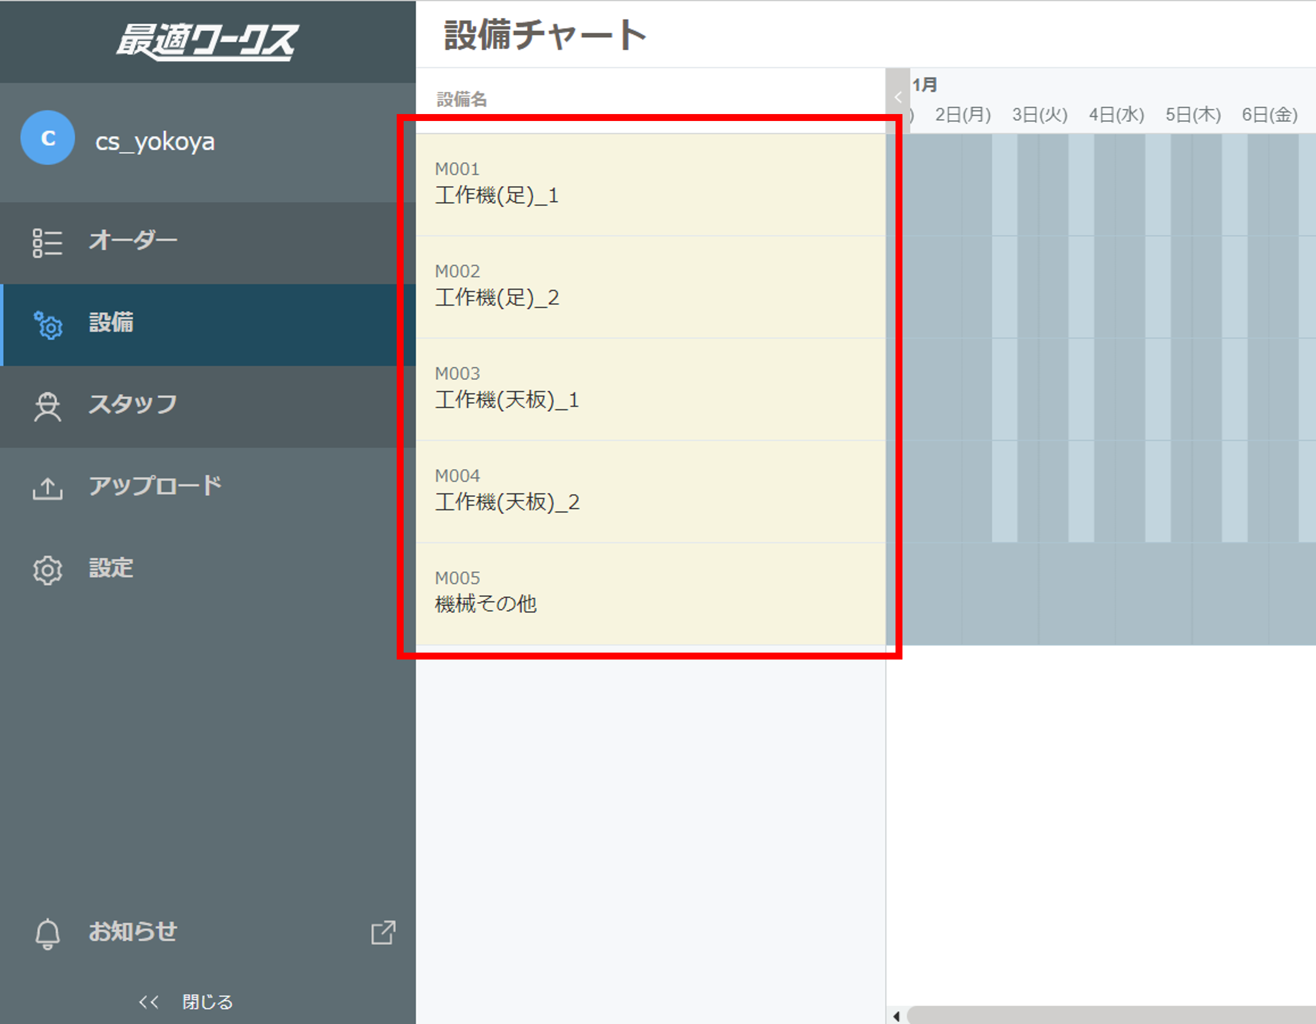The image size is (1316, 1024).
Task: Click the 設備名 column header
Action: (x=462, y=100)
